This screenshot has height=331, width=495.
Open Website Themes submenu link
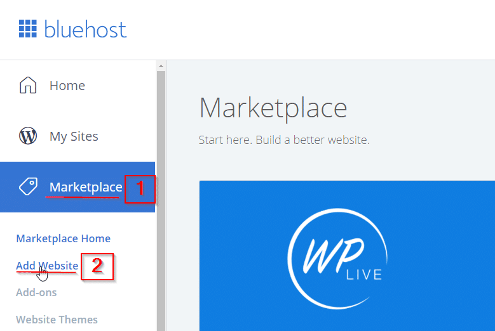tap(57, 320)
